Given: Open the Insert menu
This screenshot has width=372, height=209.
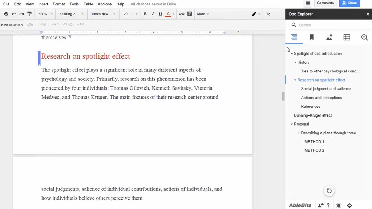Looking at the screenshot, I should (x=43, y=4).
